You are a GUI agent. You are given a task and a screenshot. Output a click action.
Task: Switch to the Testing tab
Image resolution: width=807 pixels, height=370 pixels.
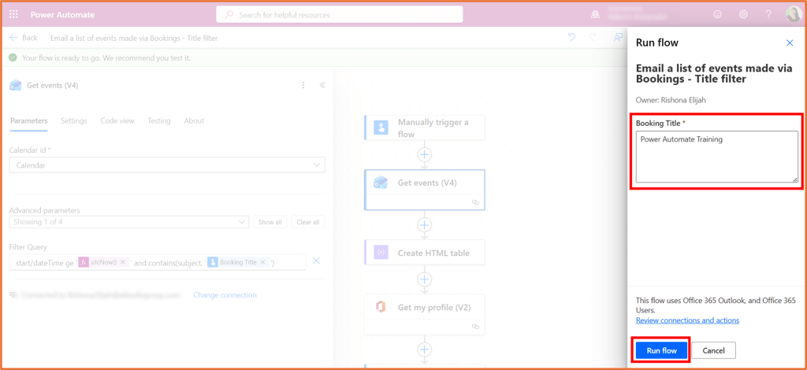159,120
